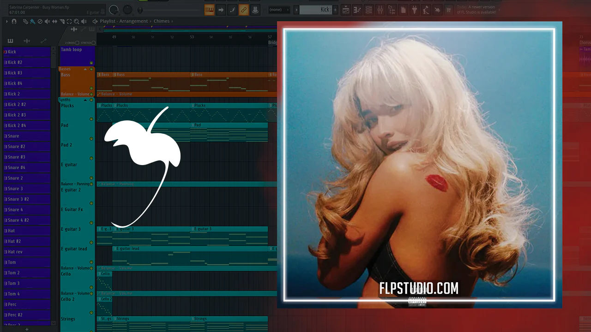Open the Kick pattern selector
This screenshot has width=591, height=332.
316,10
